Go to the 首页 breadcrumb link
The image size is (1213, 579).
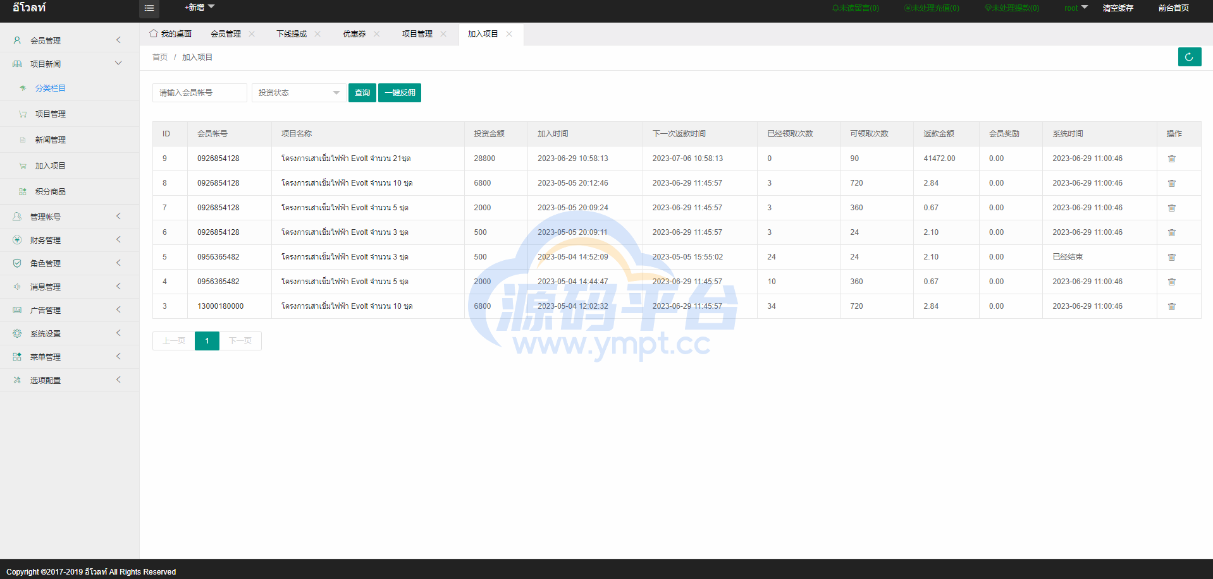coord(160,57)
